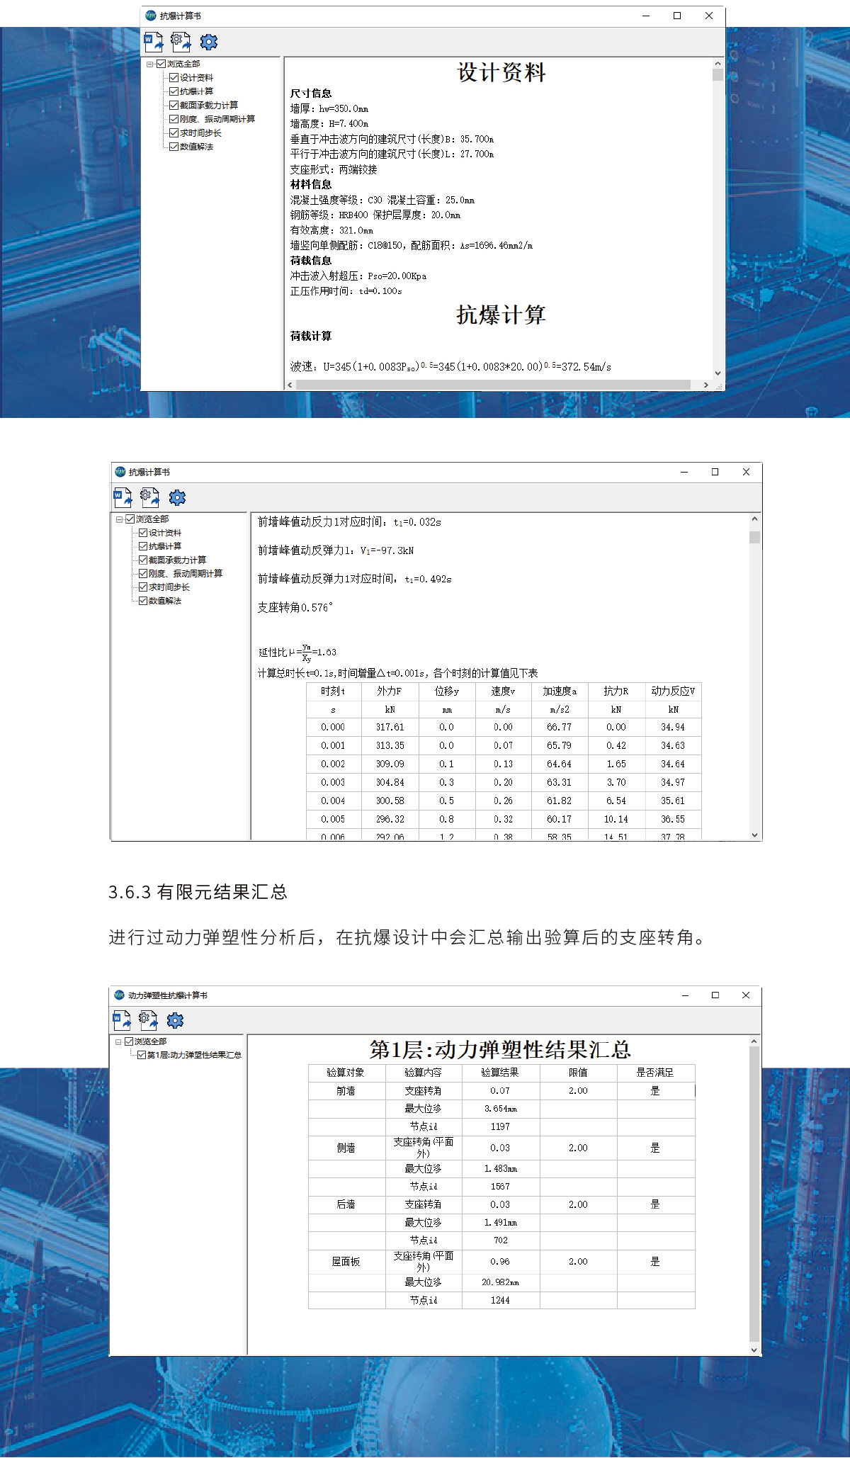Click 是否满足 header in results summary table
This screenshot has height=1458, width=850.
(x=655, y=1073)
